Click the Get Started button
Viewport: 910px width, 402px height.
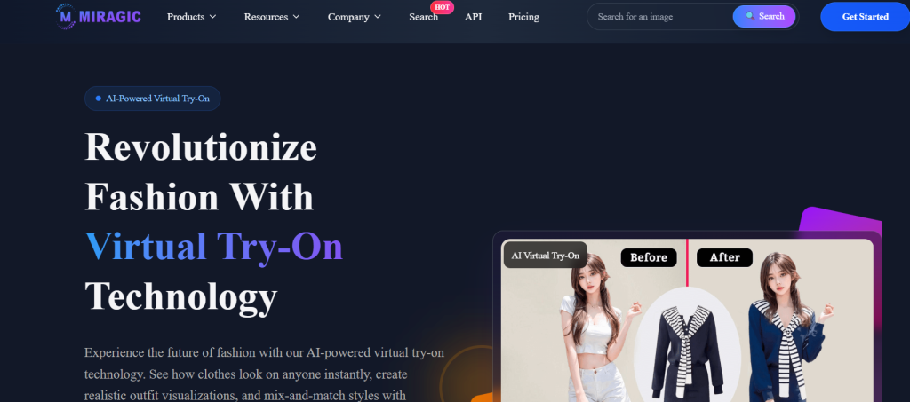coord(865,17)
